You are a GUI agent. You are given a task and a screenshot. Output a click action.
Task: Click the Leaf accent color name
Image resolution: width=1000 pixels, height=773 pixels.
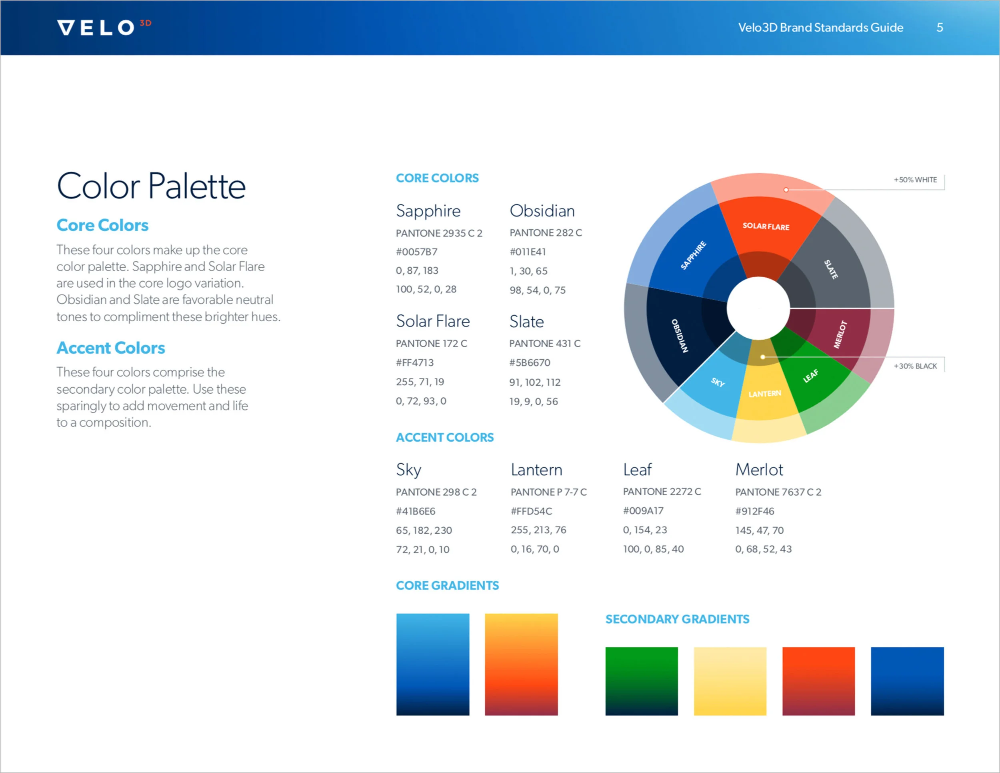(637, 470)
